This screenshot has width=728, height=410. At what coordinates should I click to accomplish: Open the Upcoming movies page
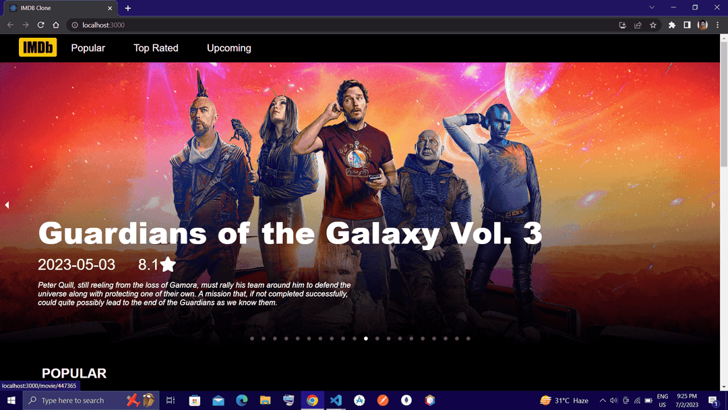229,48
